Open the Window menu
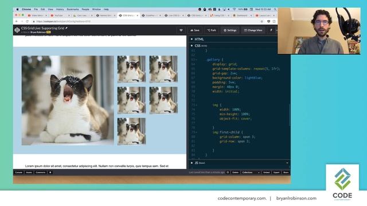Image resolution: width=367 pixels, height=206 pixels. click(x=96, y=9)
